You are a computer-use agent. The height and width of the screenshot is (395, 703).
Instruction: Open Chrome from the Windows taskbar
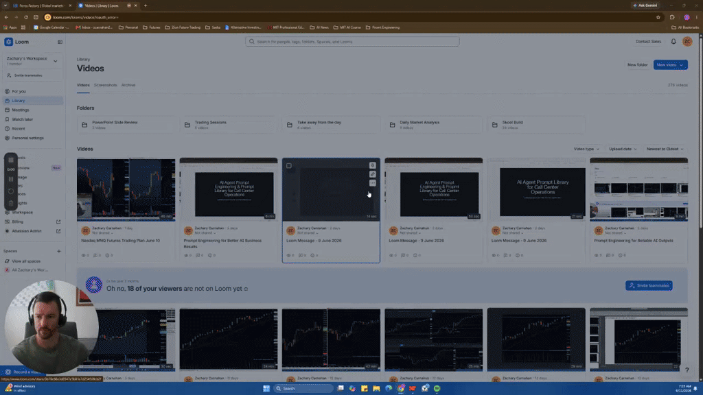[x=400, y=388]
